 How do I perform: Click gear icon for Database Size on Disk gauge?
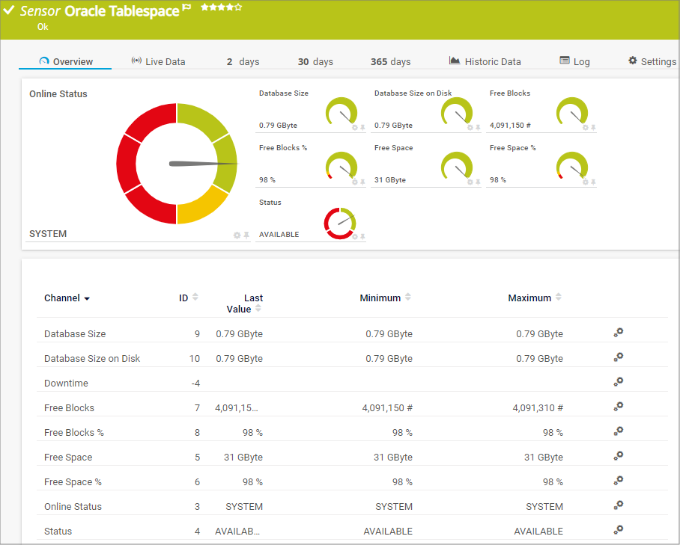(470, 128)
